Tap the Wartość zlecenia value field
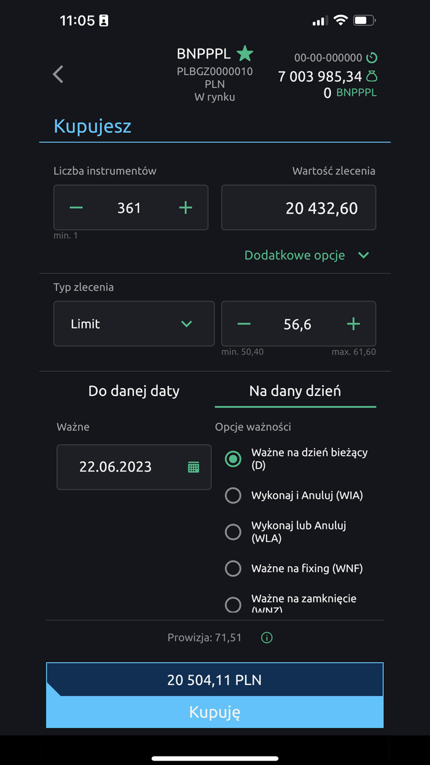The height and width of the screenshot is (765, 430). click(299, 208)
